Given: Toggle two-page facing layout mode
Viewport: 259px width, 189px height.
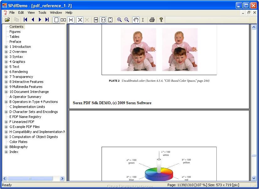Looking at the screenshot, I should (x=63, y=20).
